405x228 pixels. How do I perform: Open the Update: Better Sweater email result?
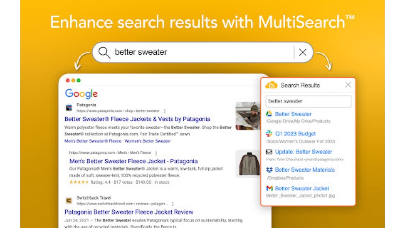coord(303,152)
